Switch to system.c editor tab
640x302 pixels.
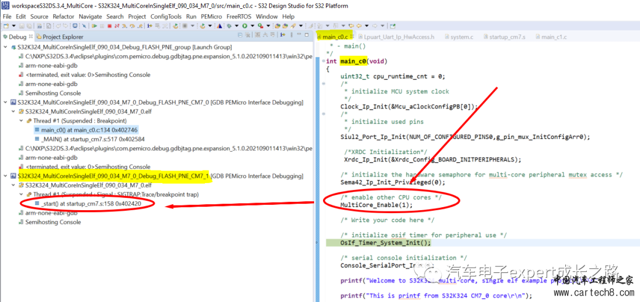pyautogui.click(x=458, y=37)
